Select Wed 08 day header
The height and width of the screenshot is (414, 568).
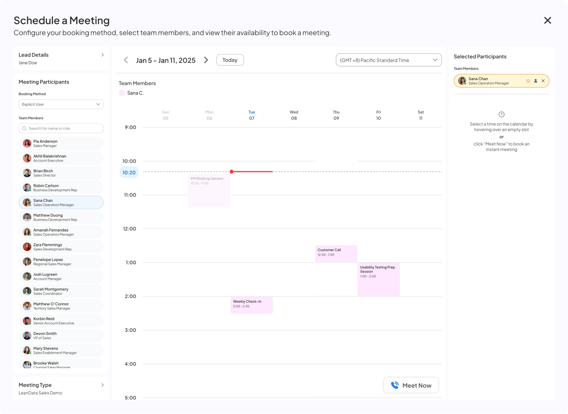pos(294,115)
